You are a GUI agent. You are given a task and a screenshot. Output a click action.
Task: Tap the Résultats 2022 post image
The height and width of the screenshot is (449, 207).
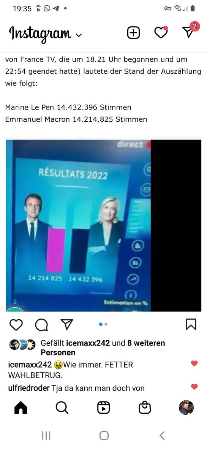click(103, 225)
